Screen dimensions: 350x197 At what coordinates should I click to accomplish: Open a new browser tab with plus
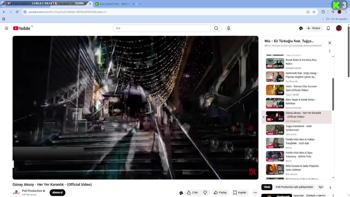pos(140,4)
